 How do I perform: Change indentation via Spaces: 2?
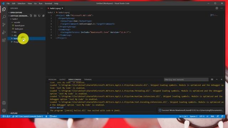click(193, 116)
